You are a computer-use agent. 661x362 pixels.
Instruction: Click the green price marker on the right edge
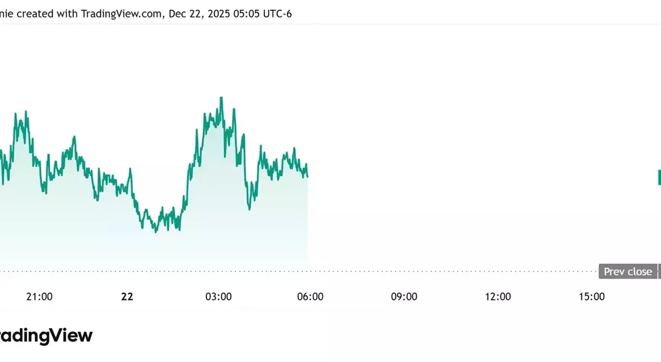(659, 177)
